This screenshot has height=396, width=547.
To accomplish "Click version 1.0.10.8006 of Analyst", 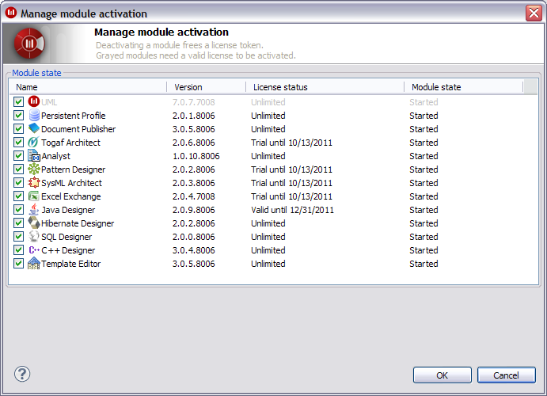I will [x=196, y=156].
